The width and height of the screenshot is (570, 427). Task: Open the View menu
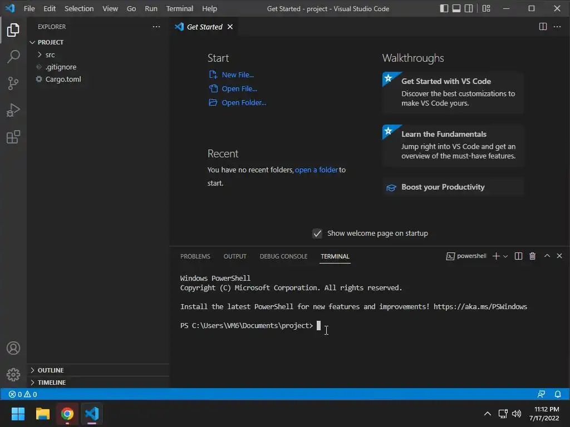[x=110, y=8]
